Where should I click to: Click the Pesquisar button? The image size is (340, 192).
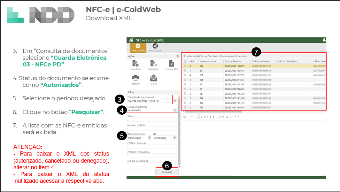click(167, 172)
